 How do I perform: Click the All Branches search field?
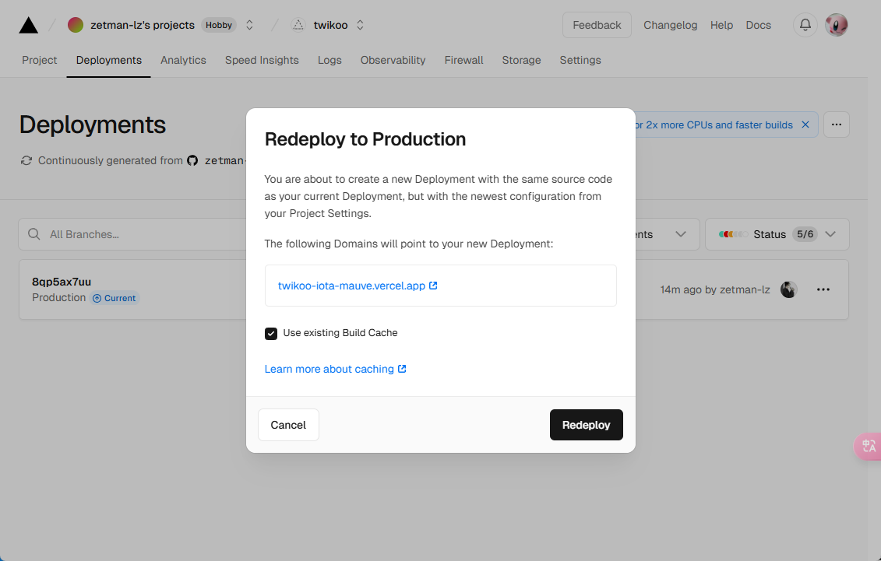[132, 234]
